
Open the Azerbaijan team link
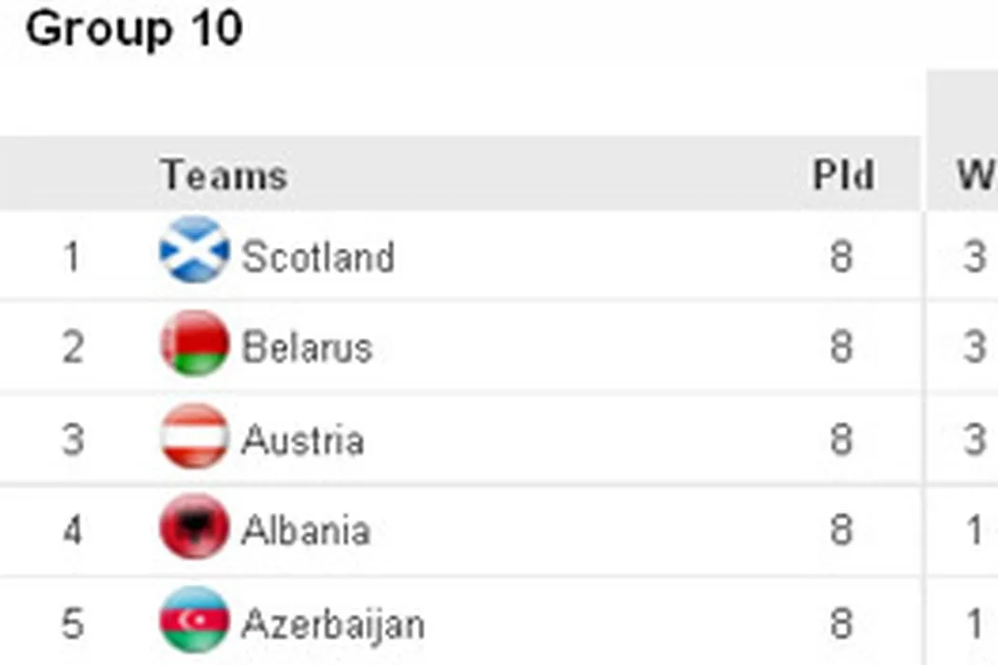coord(333,625)
